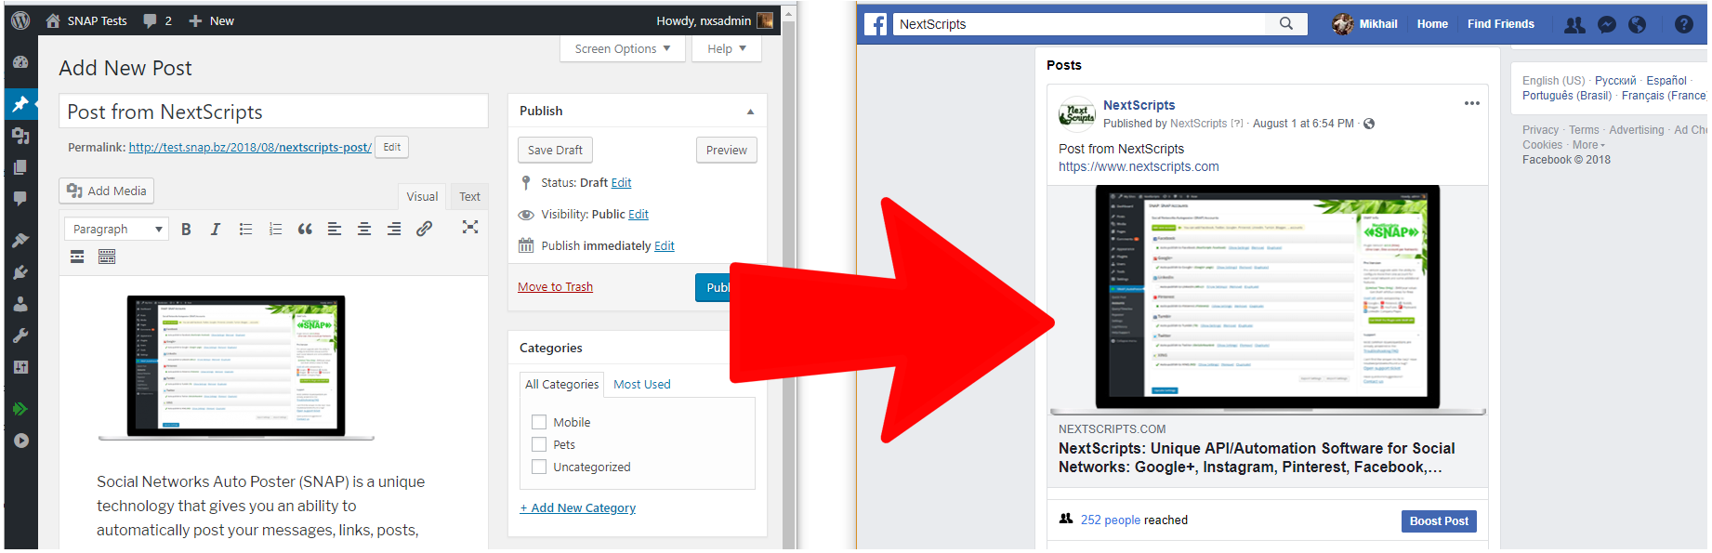
Task: Open the post options three-dots menu
Action: tap(1472, 103)
